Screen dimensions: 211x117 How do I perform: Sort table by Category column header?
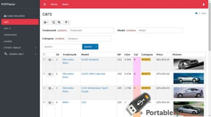tap(147, 55)
